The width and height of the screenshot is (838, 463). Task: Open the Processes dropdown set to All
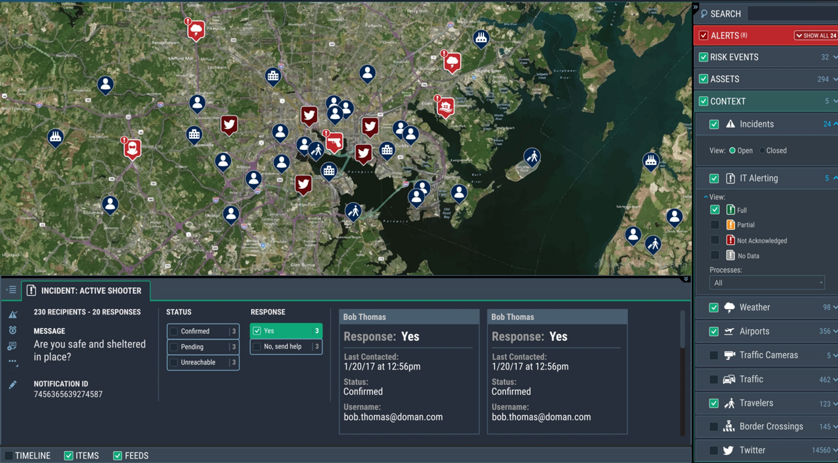coord(767,283)
